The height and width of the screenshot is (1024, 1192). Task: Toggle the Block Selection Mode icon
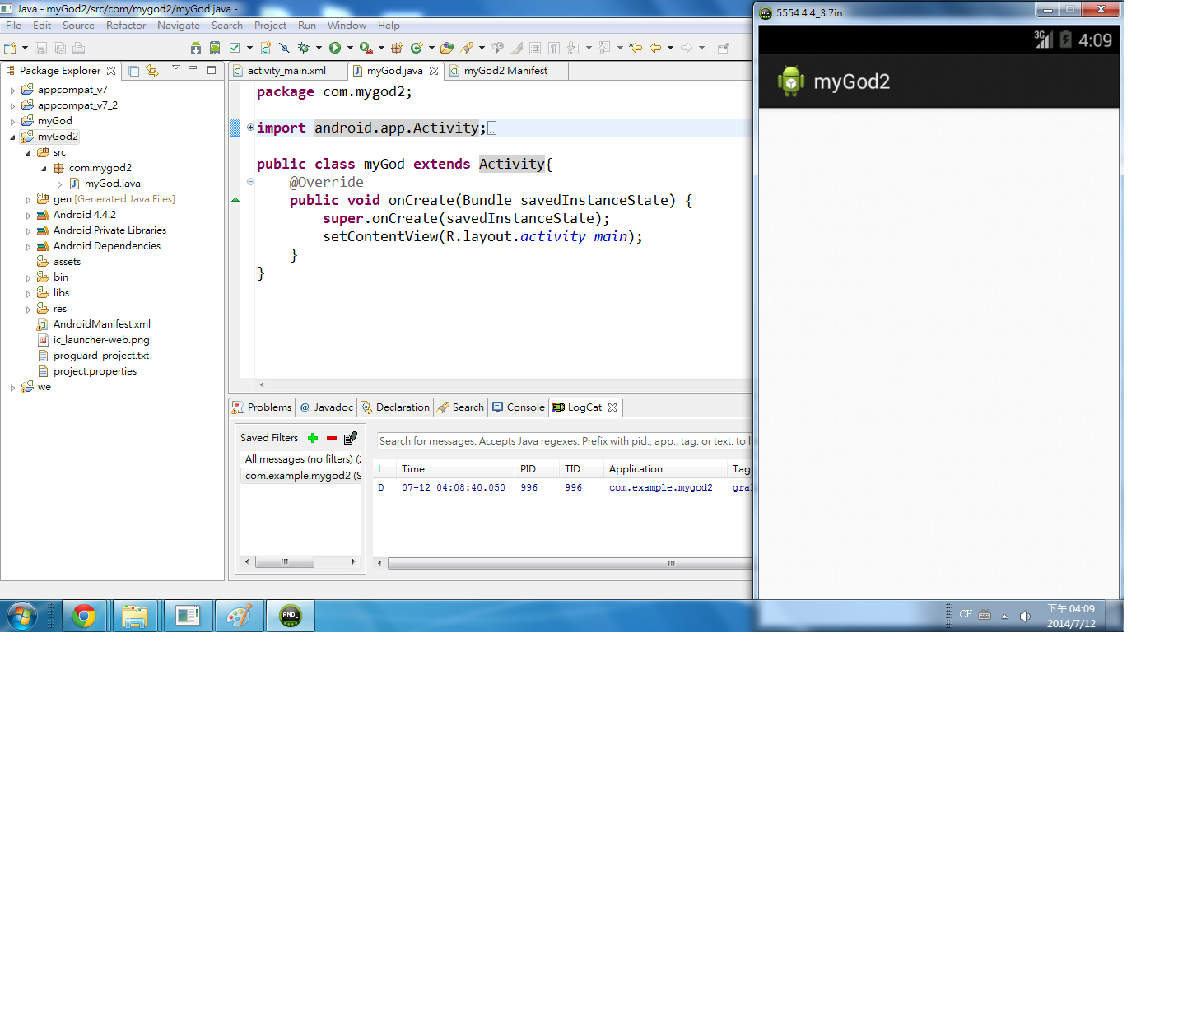click(535, 48)
